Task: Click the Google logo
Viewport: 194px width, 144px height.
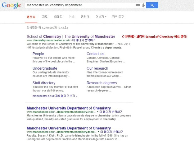Action: pyautogui.click(x=11, y=5)
